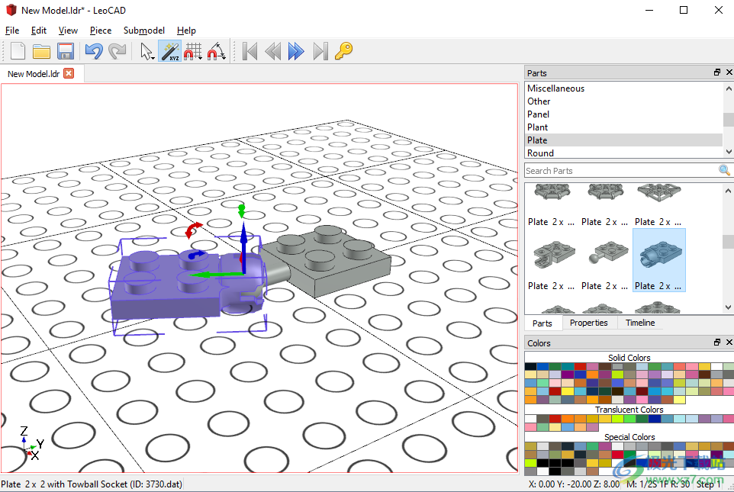Jump to the first step

tap(250, 51)
